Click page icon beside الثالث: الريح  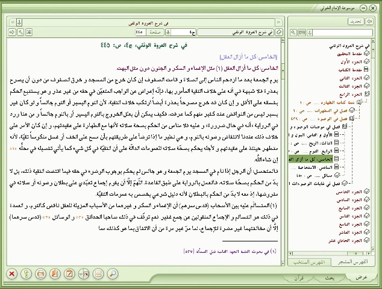pyautogui.click(x=337, y=143)
